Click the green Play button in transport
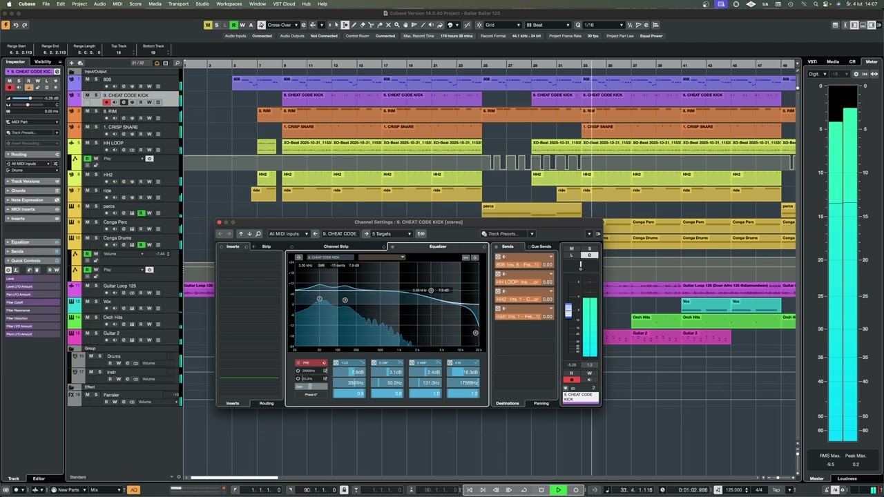Viewport: 884px width, 497px height. coord(559,490)
